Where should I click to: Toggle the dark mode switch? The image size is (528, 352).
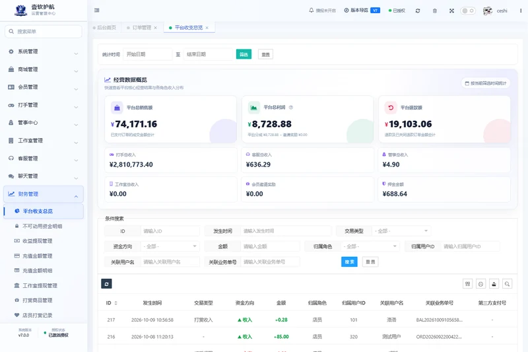pyautogui.click(x=468, y=11)
